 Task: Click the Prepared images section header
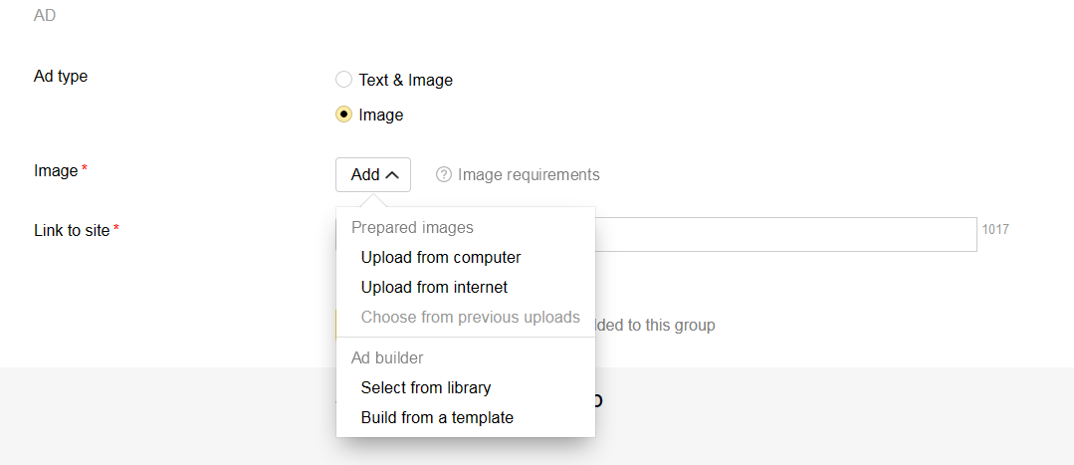[x=412, y=227]
